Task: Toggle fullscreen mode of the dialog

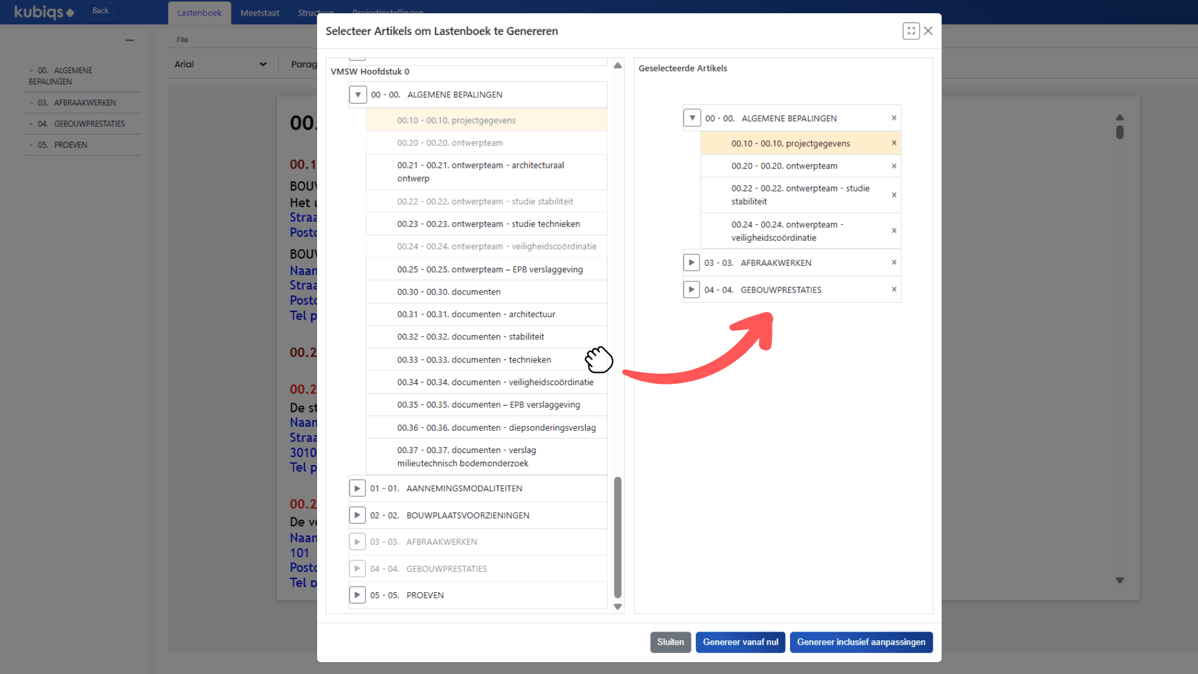Action: pyautogui.click(x=910, y=31)
